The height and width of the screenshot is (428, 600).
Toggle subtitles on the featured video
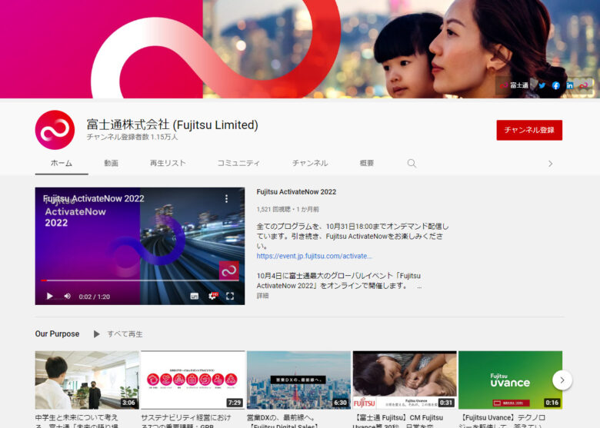[x=195, y=296]
